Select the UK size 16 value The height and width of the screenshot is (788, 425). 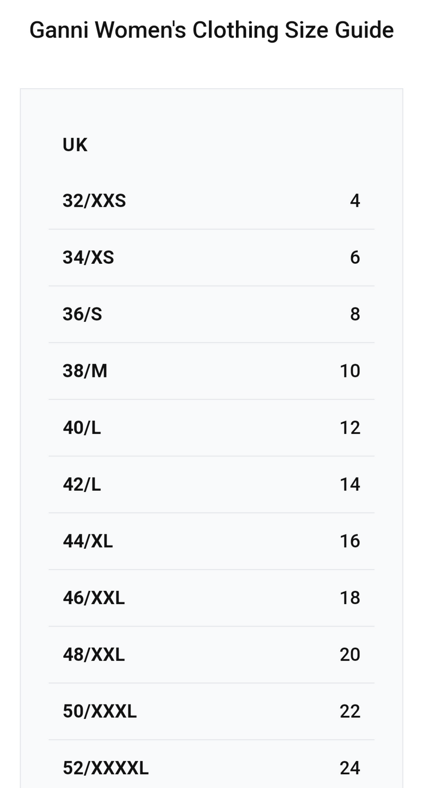click(x=350, y=541)
